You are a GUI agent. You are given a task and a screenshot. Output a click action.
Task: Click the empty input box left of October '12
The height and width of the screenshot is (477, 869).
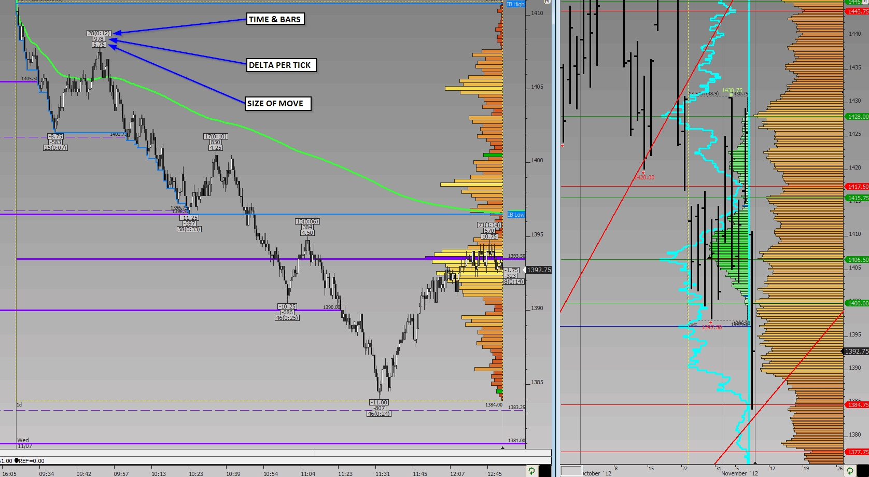pyautogui.click(x=571, y=471)
